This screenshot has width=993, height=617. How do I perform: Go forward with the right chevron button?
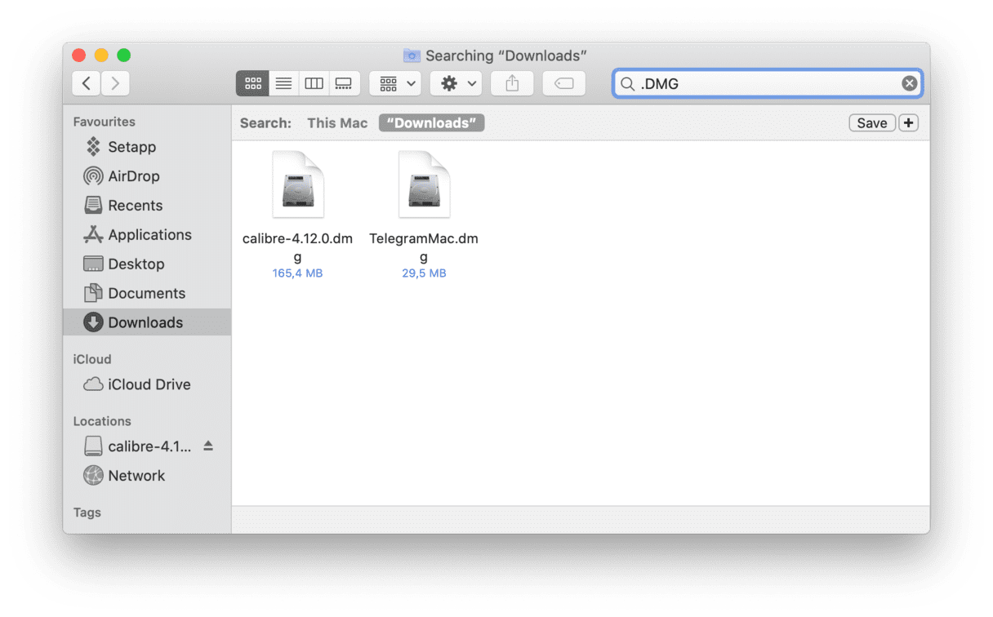pyautogui.click(x=115, y=83)
